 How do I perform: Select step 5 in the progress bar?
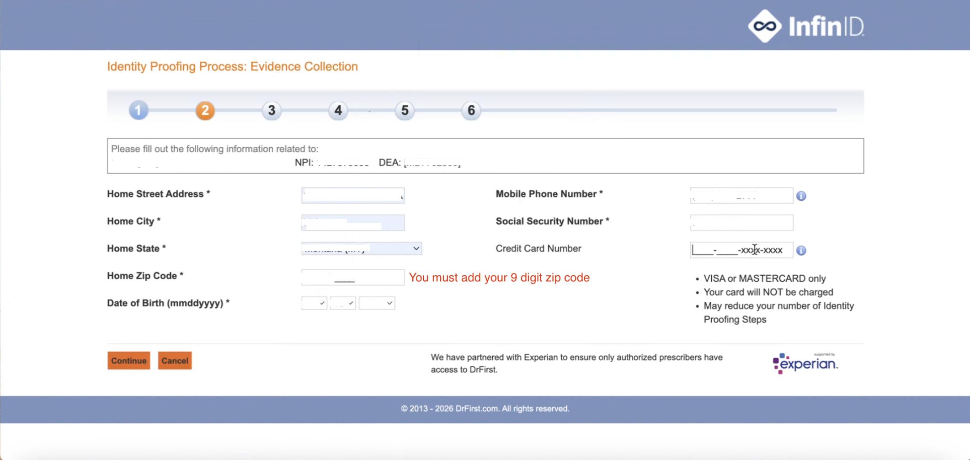pos(405,110)
